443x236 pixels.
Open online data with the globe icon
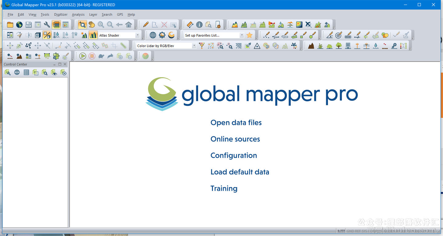(19, 25)
